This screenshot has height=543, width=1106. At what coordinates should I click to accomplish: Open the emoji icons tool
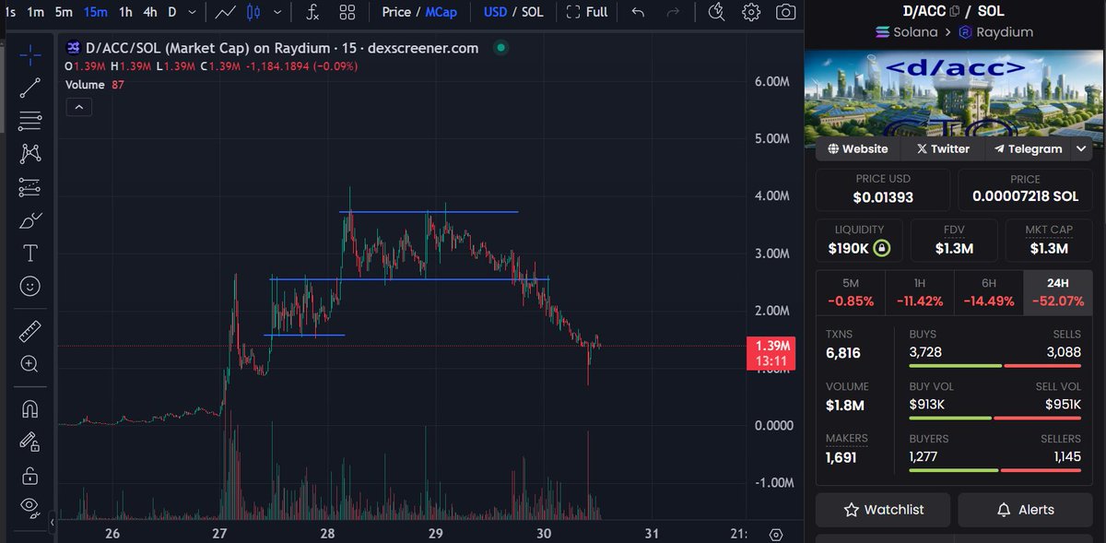[x=29, y=287]
